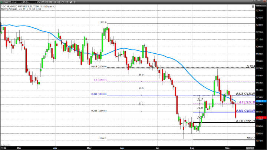Click the chart window icon in the title bar

[x=2, y=2]
